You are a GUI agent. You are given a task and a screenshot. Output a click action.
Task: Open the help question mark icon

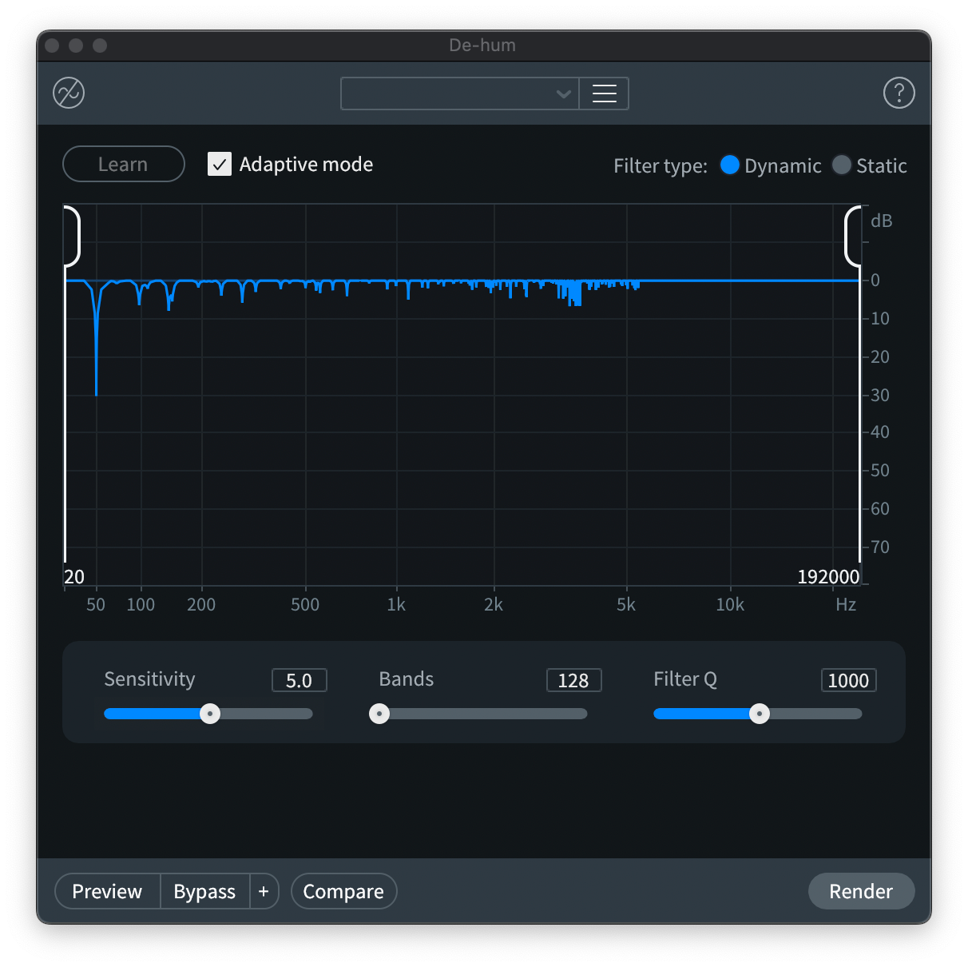click(x=899, y=94)
